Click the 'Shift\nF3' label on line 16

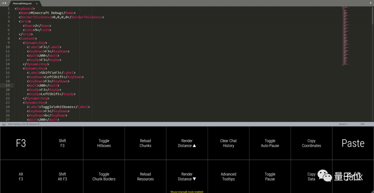click(x=50, y=73)
